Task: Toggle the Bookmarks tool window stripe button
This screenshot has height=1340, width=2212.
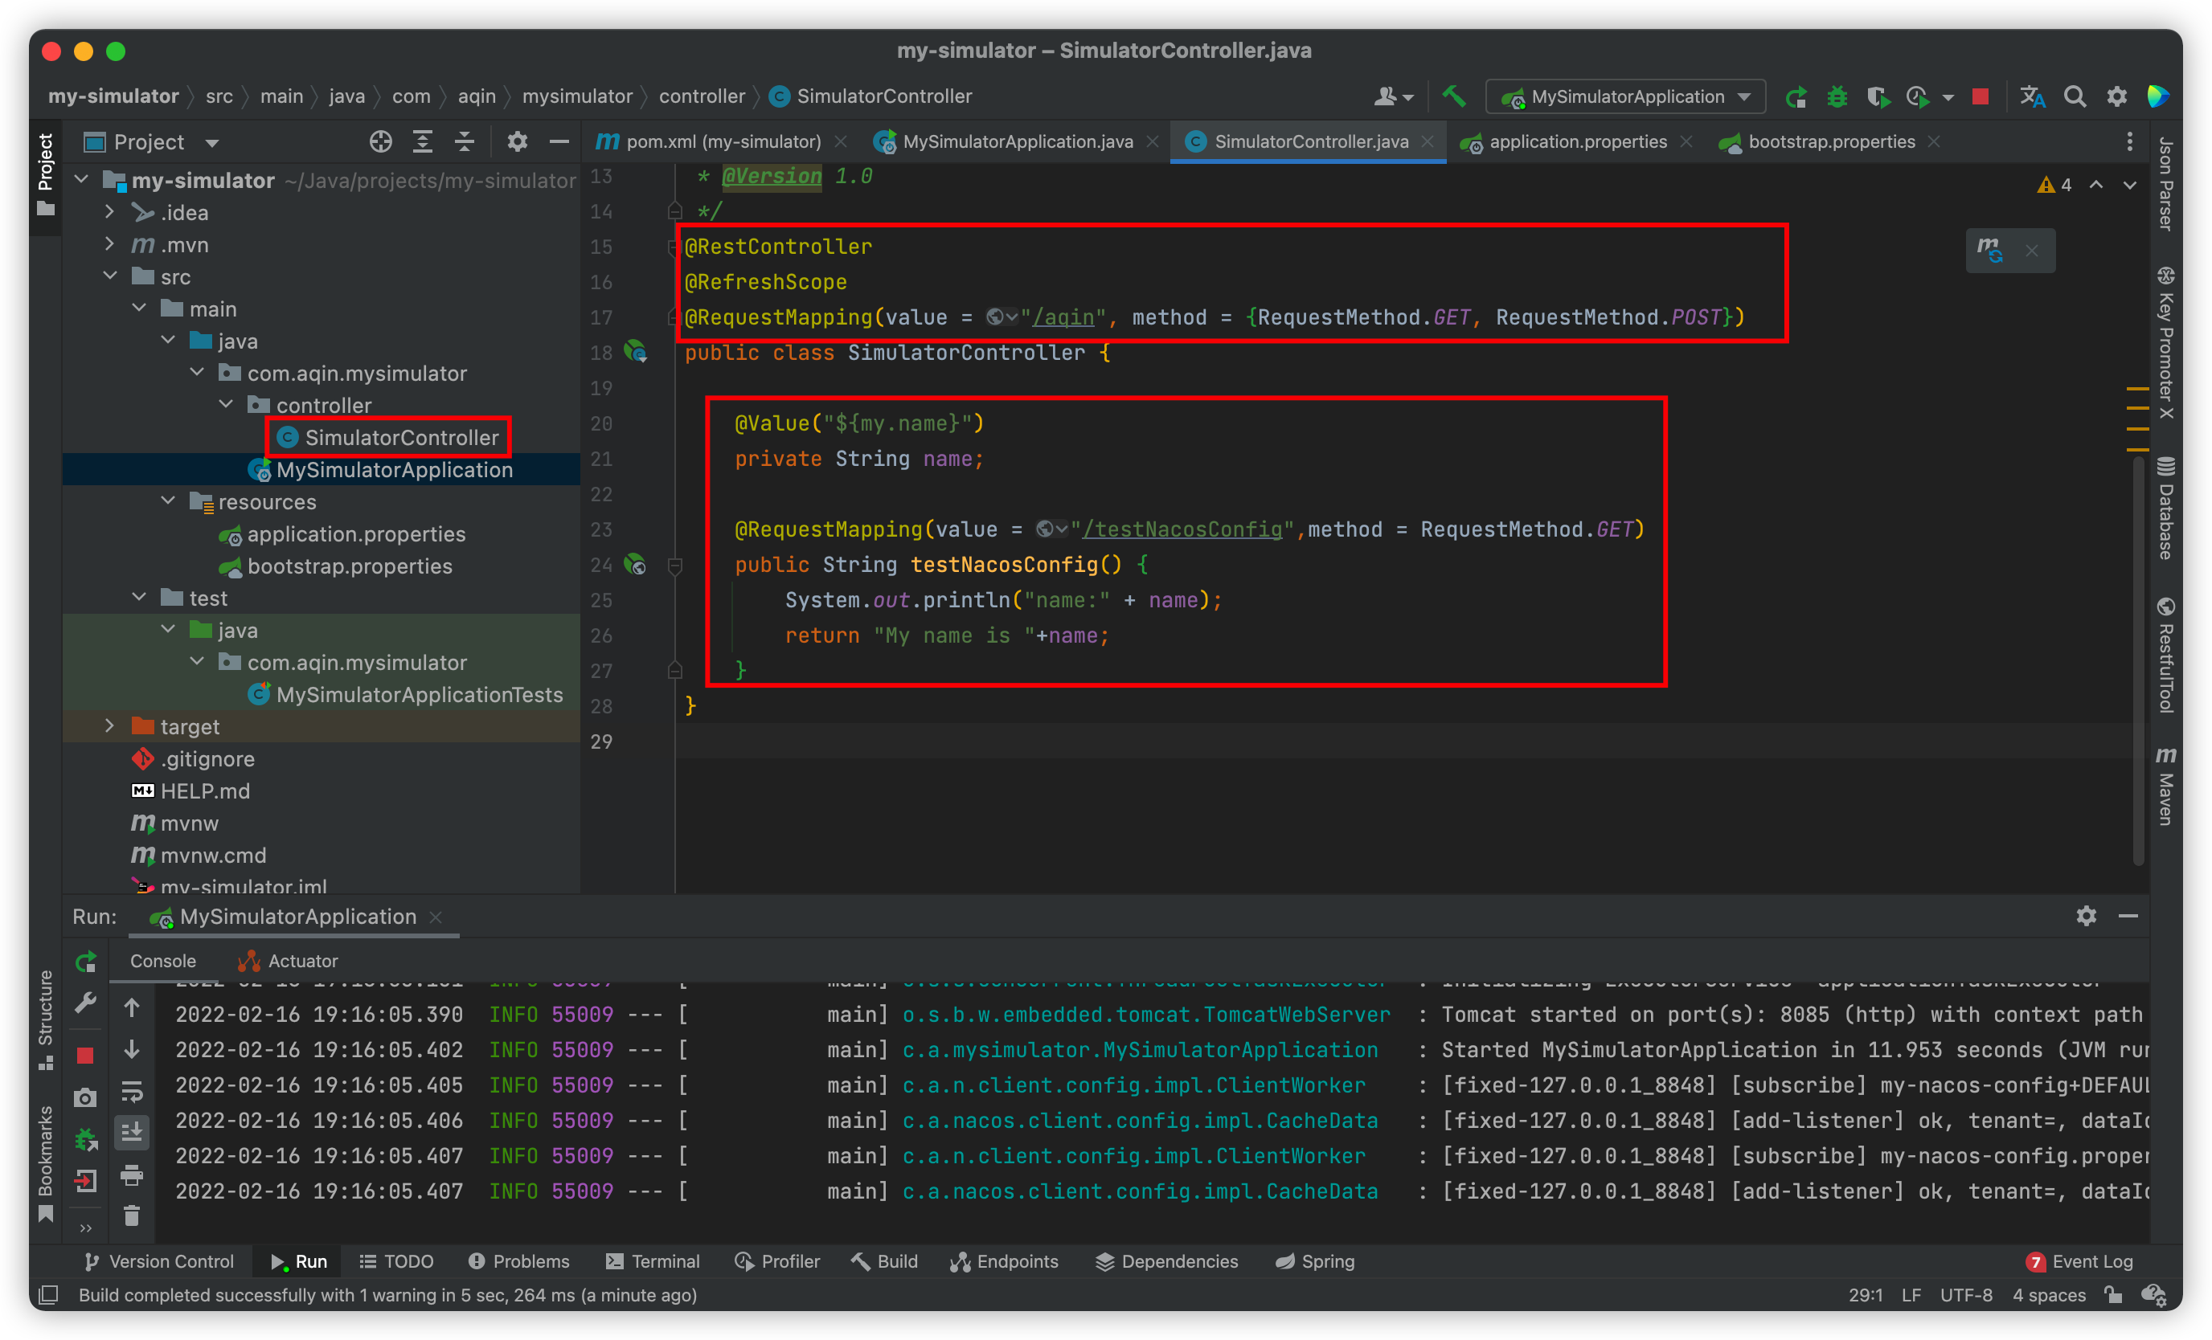Action: click(x=46, y=1164)
